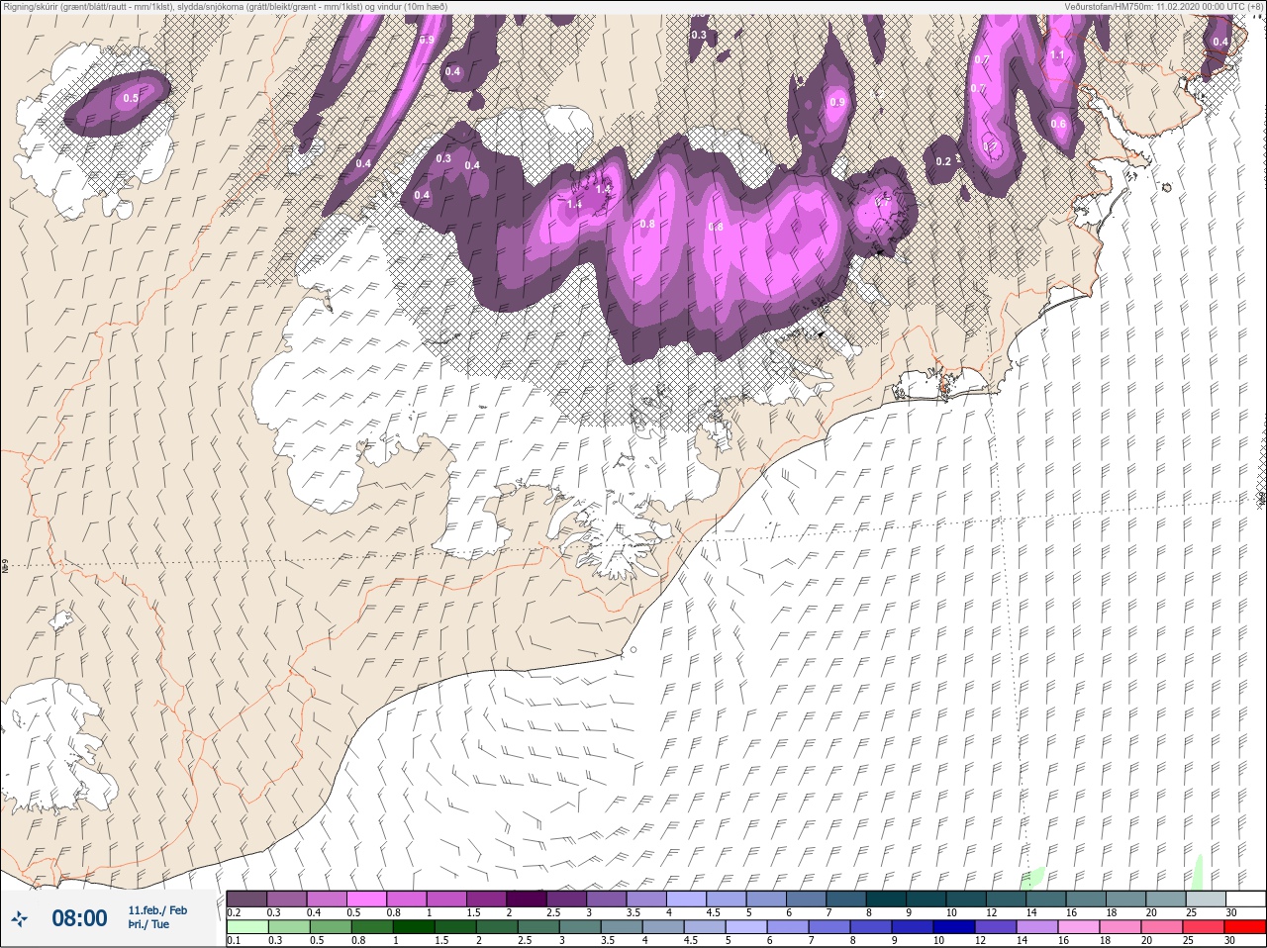The height and width of the screenshot is (948, 1267).
Task: Select deep blue lower legend swatch labeled 10
Action: click(x=953, y=927)
